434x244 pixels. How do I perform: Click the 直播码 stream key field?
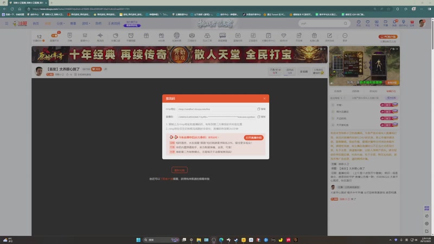[x=216, y=117]
